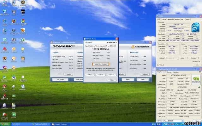Select the Graphics Card tab in GPU-Z
The height and width of the screenshot is (126, 202).
coord(161,72)
